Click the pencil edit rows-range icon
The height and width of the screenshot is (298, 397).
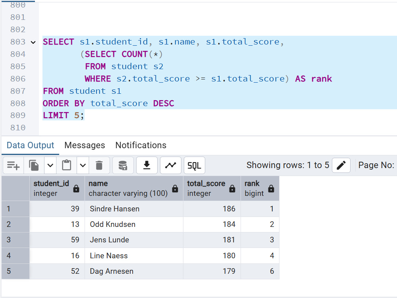coord(341,165)
